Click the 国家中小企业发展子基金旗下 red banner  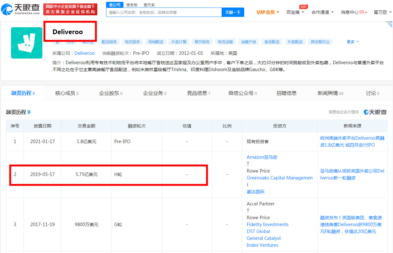coord(70,9)
